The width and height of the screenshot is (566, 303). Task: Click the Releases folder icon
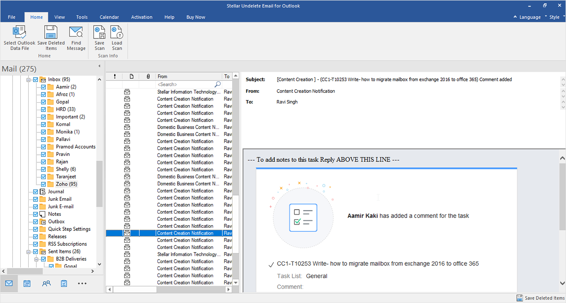click(43, 237)
